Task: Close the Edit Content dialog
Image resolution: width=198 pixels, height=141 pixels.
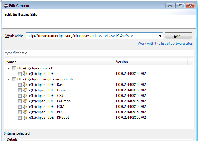Action: [x=190, y=6]
